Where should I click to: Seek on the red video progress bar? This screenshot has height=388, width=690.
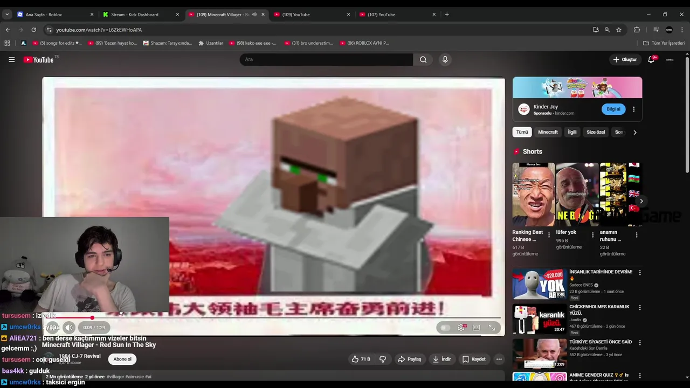[273, 317]
